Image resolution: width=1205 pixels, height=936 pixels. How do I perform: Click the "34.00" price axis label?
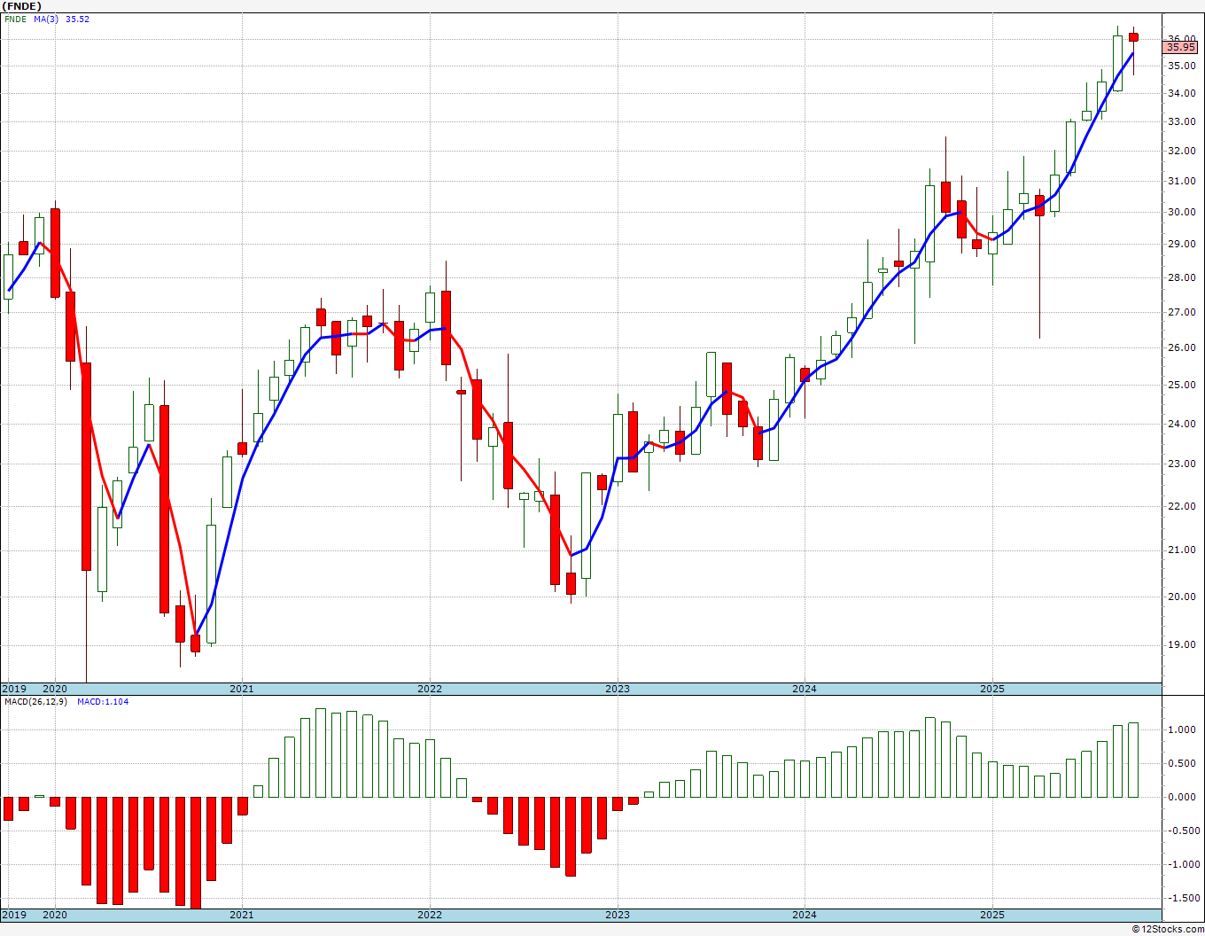pos(1181,93)
